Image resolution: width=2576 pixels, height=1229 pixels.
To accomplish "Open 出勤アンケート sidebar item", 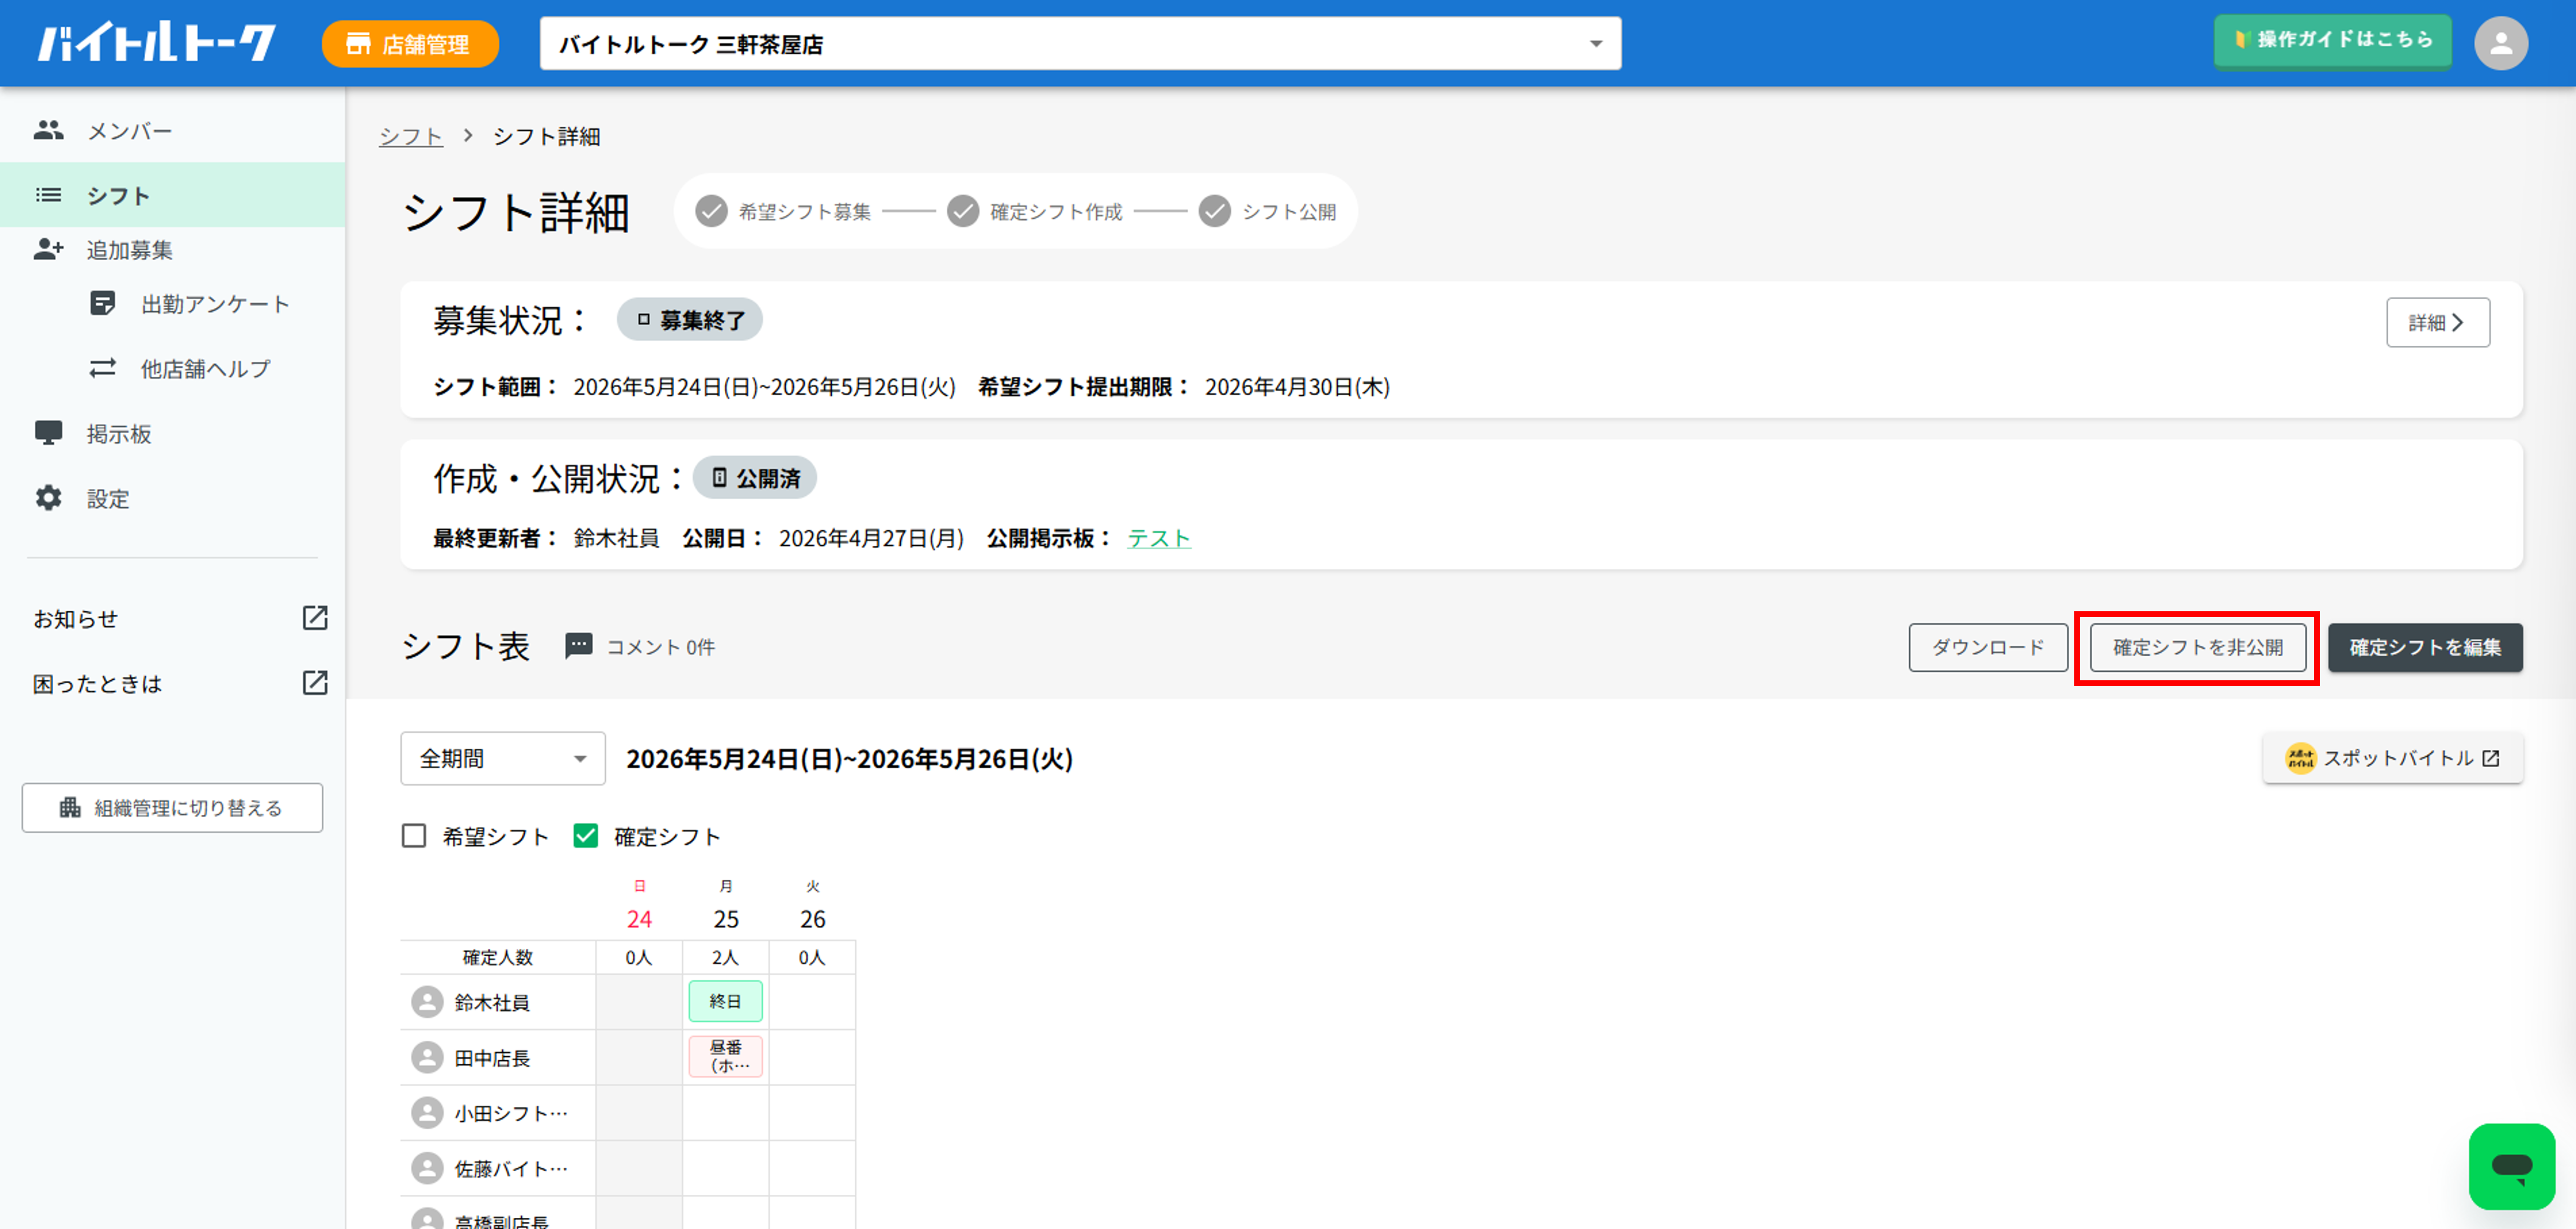I will tap(173, 303).
